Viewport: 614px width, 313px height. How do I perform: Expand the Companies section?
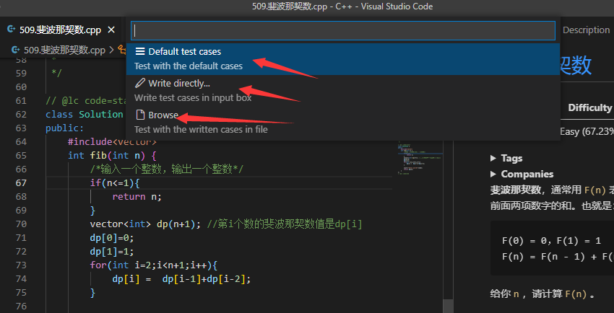(x=527, y=174)
